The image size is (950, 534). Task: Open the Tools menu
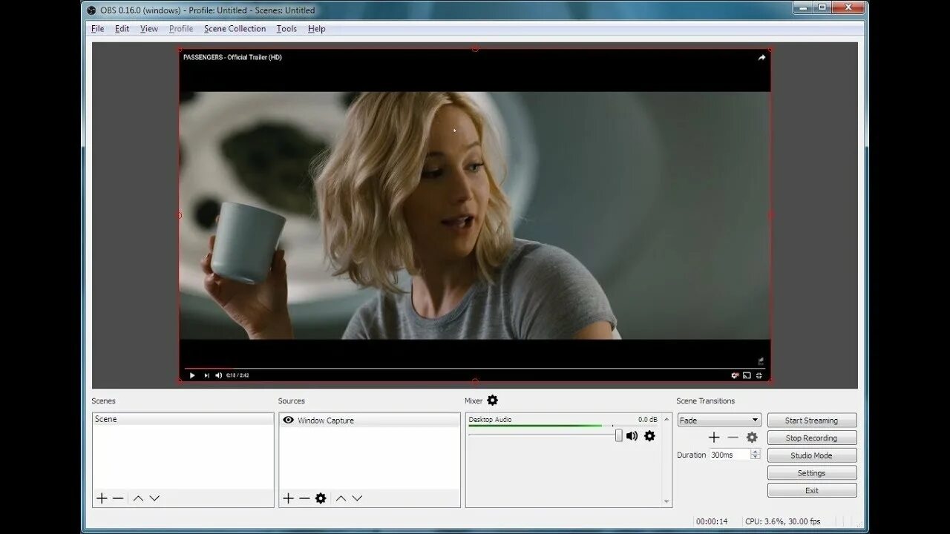click(286, 29)
